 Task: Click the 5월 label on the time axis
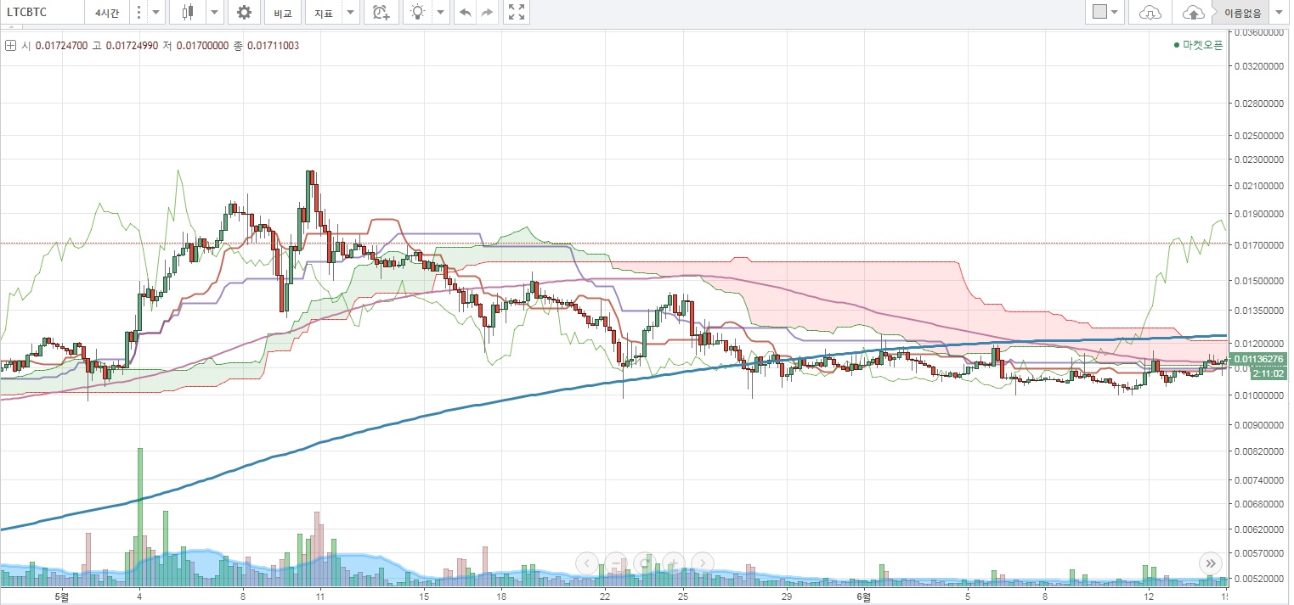[61, 597]
